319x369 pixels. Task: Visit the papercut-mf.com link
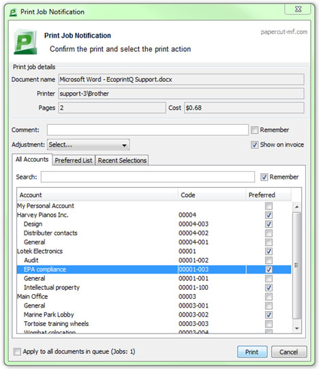[x=284, y=32]
